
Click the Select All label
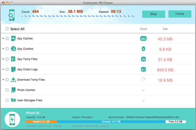17,29
